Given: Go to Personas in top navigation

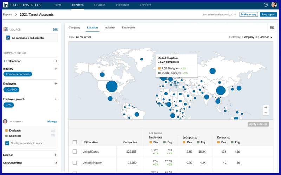Looking at the screenshot, I should coord(122,5).
